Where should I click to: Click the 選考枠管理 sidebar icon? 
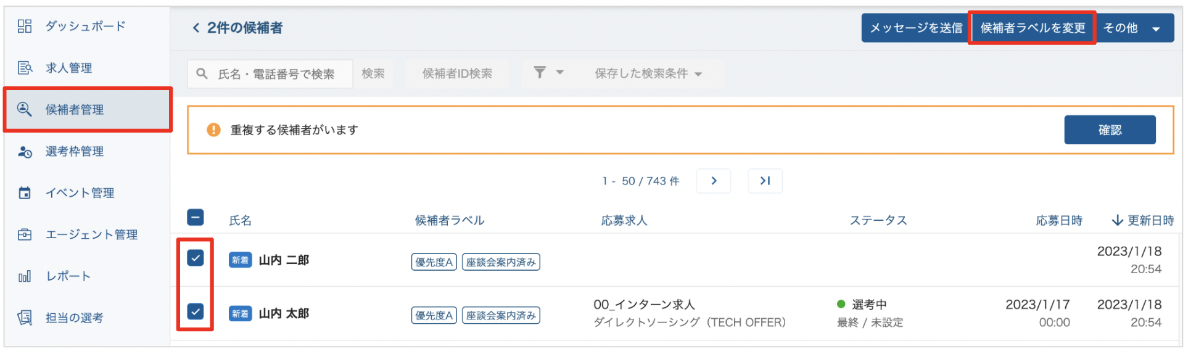click(x=25, y=152)
